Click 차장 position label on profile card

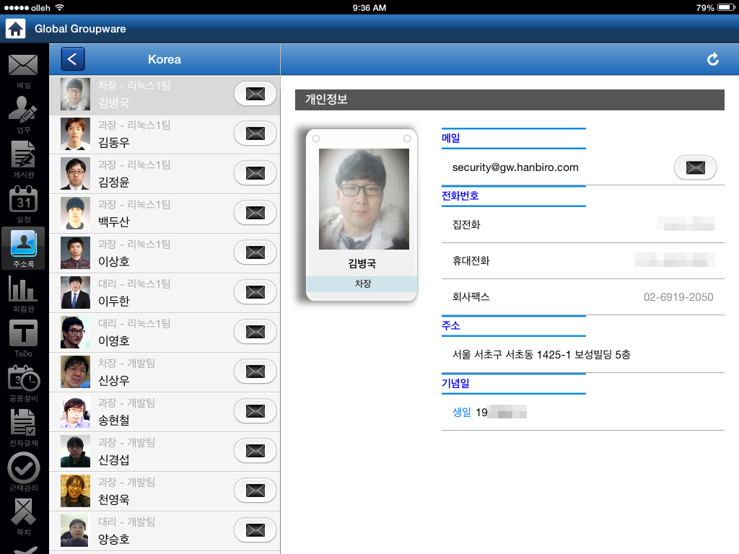click(362, 283)
